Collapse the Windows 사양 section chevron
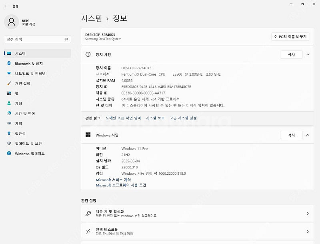The height and width of the screenshot is (244, 320). [x=308, y=135]
